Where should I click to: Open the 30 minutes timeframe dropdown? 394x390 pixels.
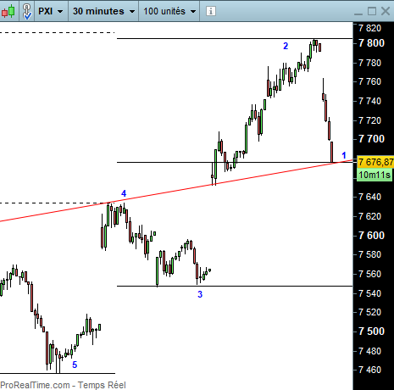(103, 11)
